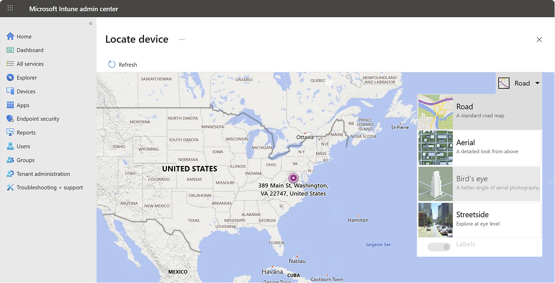Click the Refresh icon above the map
Screen dimensions: 555x283
click(112, 65)
